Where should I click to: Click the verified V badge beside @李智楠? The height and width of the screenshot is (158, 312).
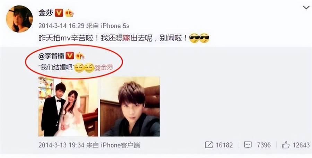point(70,56)
